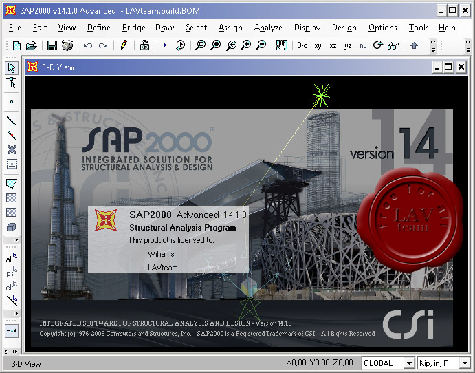The image size is (475, 373).
Task: Save the model using the floppy icon
Action: click(x=52, y=46)
